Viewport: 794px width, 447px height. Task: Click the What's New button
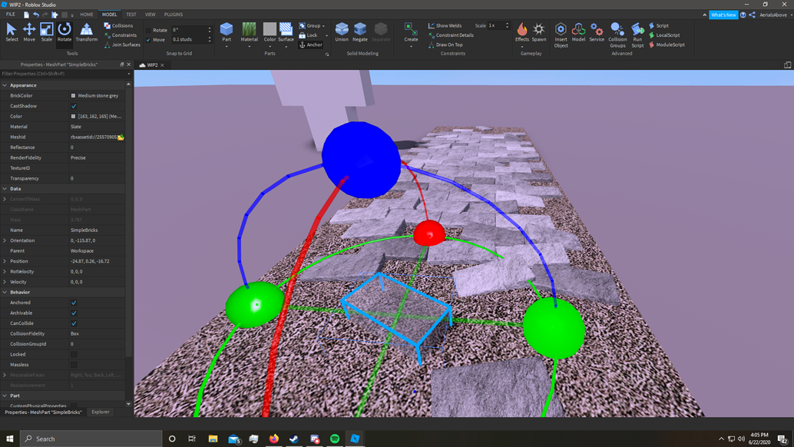[723, 14]
